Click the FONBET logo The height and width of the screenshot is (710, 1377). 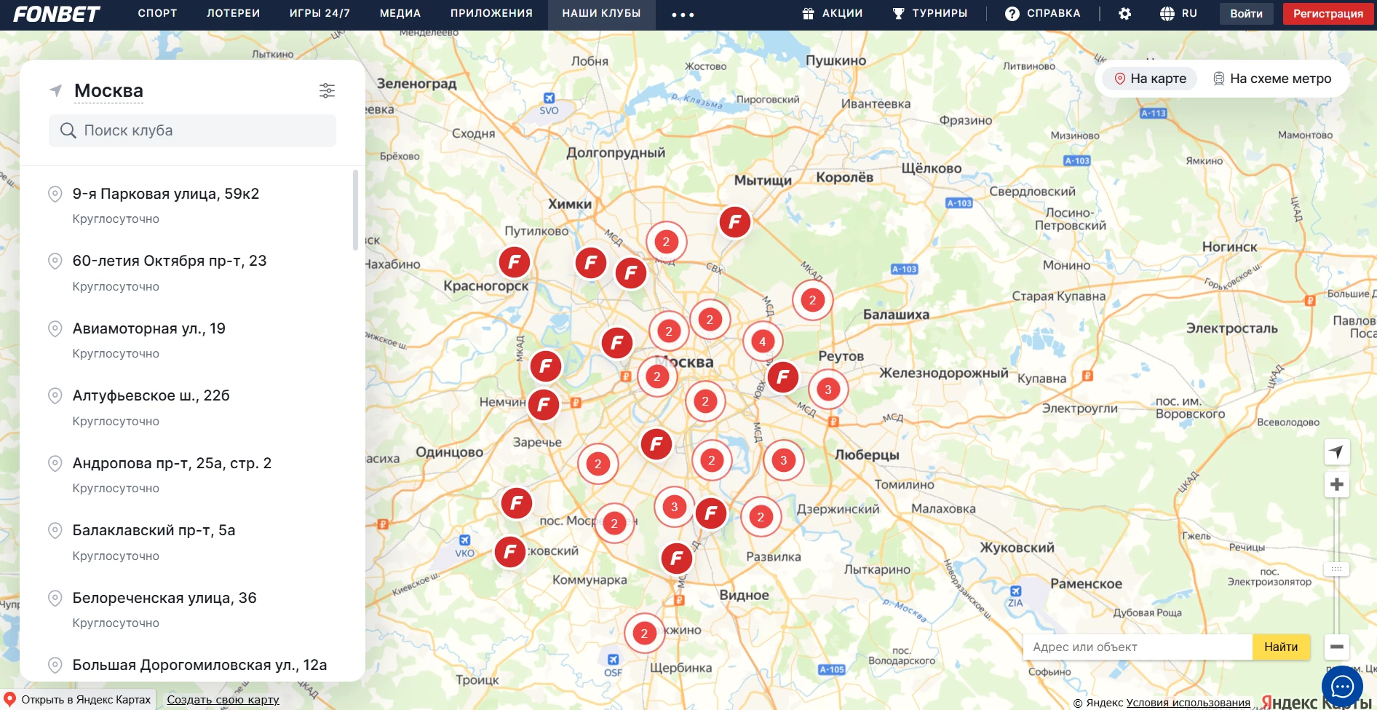point(56,14)
